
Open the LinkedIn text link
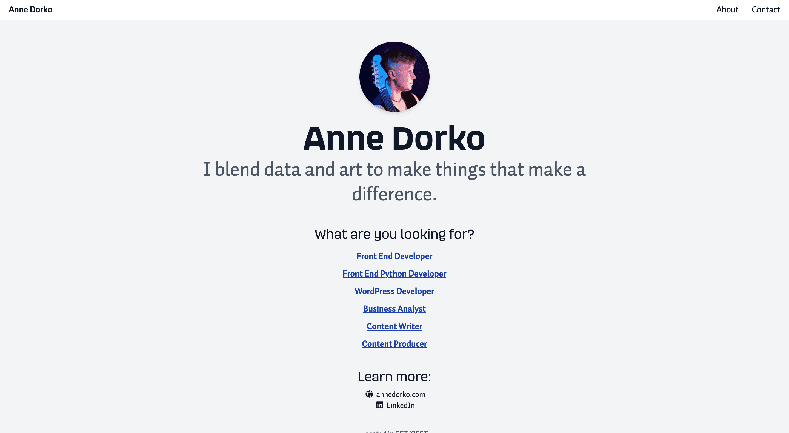(x=400, y=405)
